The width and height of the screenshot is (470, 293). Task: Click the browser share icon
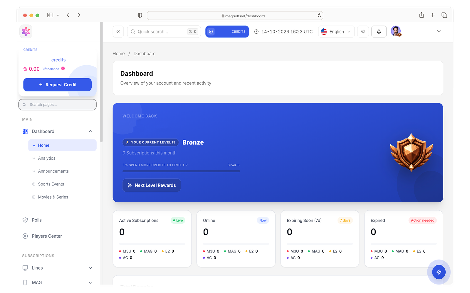pyautogui.click(x=422, y=15)
